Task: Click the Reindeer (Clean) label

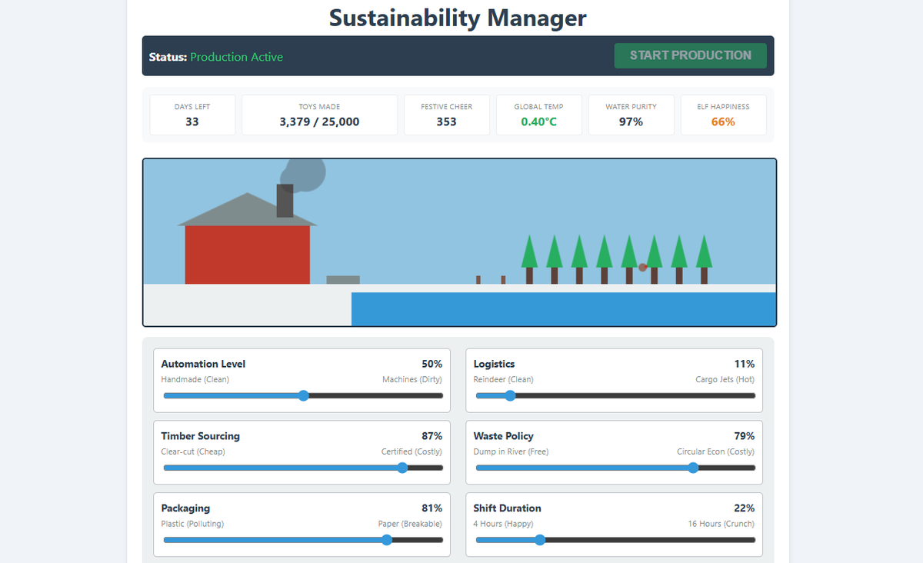Action: point(503,380)
